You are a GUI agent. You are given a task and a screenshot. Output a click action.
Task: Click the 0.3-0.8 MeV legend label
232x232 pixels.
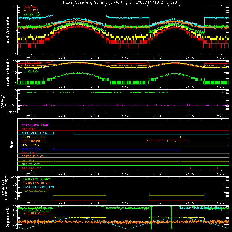click(x=33, y=65)
